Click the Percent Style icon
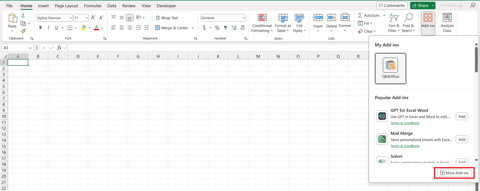The height and width of the screenshot is (191, 480). point(217,28)
